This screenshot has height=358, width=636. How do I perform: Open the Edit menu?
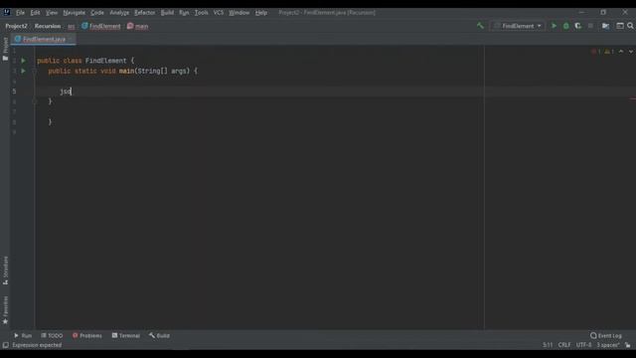[35, 13]
